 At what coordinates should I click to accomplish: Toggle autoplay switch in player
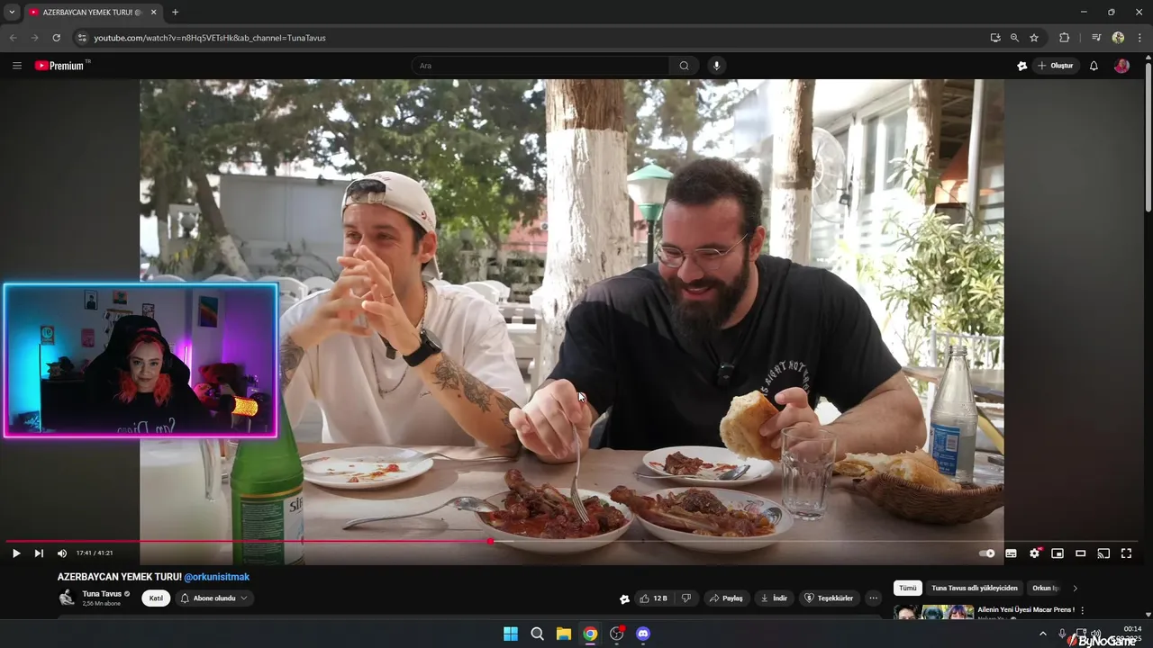coord(987,553)
